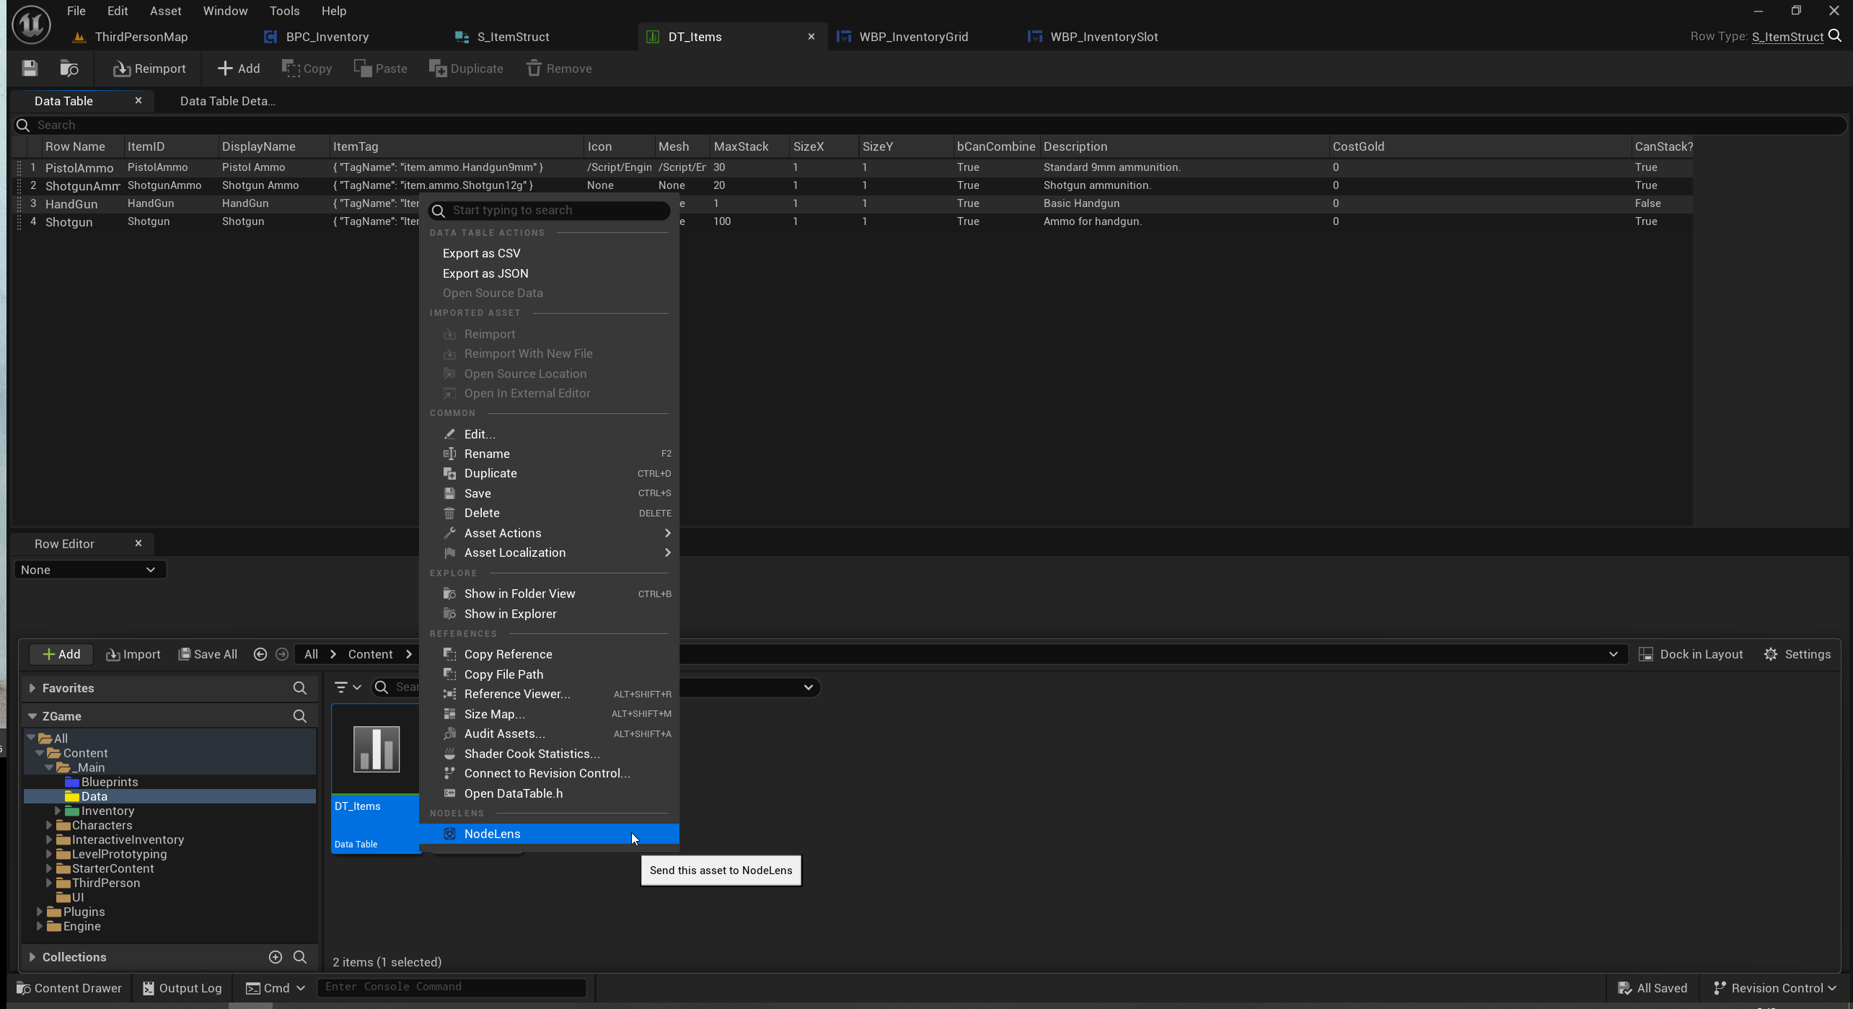Click Remove in the data table toolbar
The height and width of the screenshot is (1009, 1853).
559,69
